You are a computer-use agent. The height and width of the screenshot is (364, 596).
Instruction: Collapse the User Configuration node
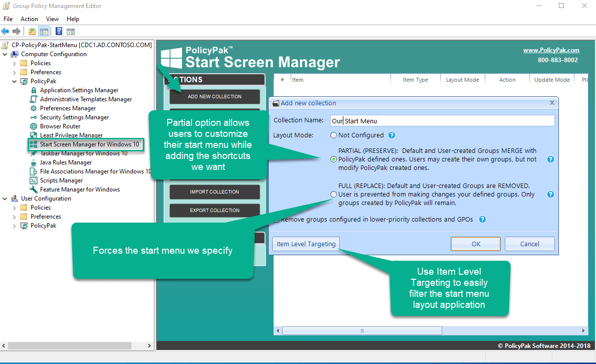click(x=5, y=199)
